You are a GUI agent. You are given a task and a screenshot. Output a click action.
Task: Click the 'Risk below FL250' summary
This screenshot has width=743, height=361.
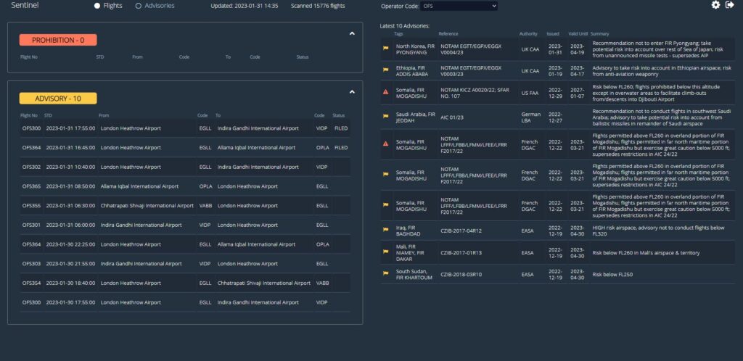612,275
